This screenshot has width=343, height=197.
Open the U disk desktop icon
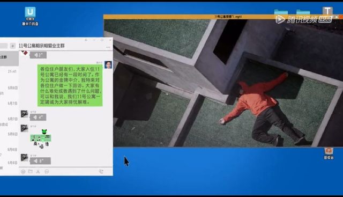(30, 16)
